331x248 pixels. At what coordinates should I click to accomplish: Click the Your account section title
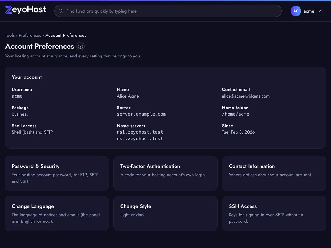tap(27, 77)
